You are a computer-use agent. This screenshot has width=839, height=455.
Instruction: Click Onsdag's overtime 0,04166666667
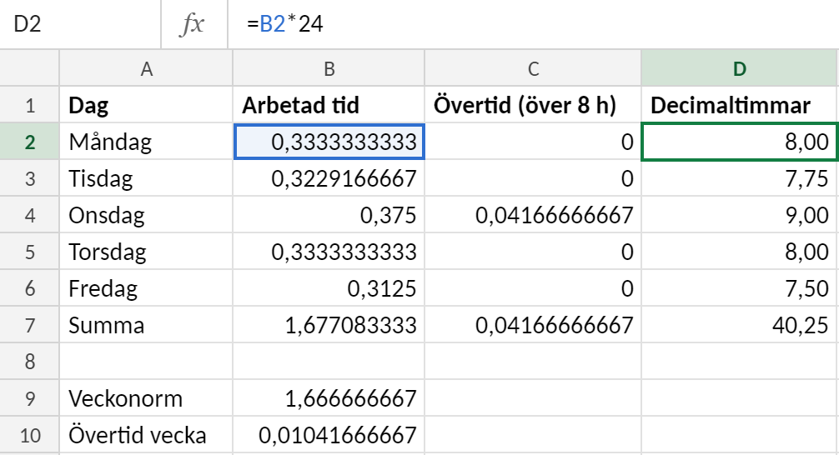click(533, 215)
